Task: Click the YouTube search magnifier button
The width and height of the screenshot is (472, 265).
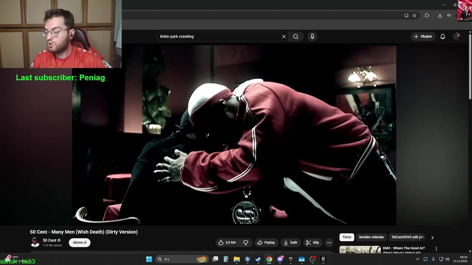Action: pos(296,36)
